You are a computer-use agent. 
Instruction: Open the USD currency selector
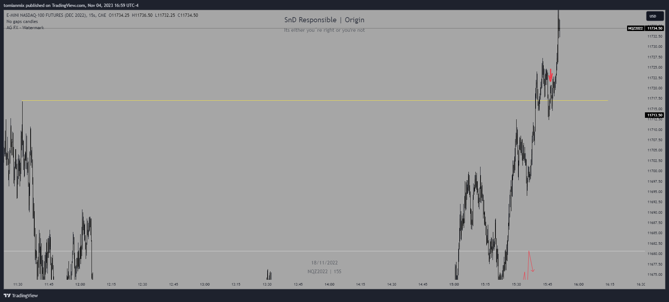coord(653,16)
